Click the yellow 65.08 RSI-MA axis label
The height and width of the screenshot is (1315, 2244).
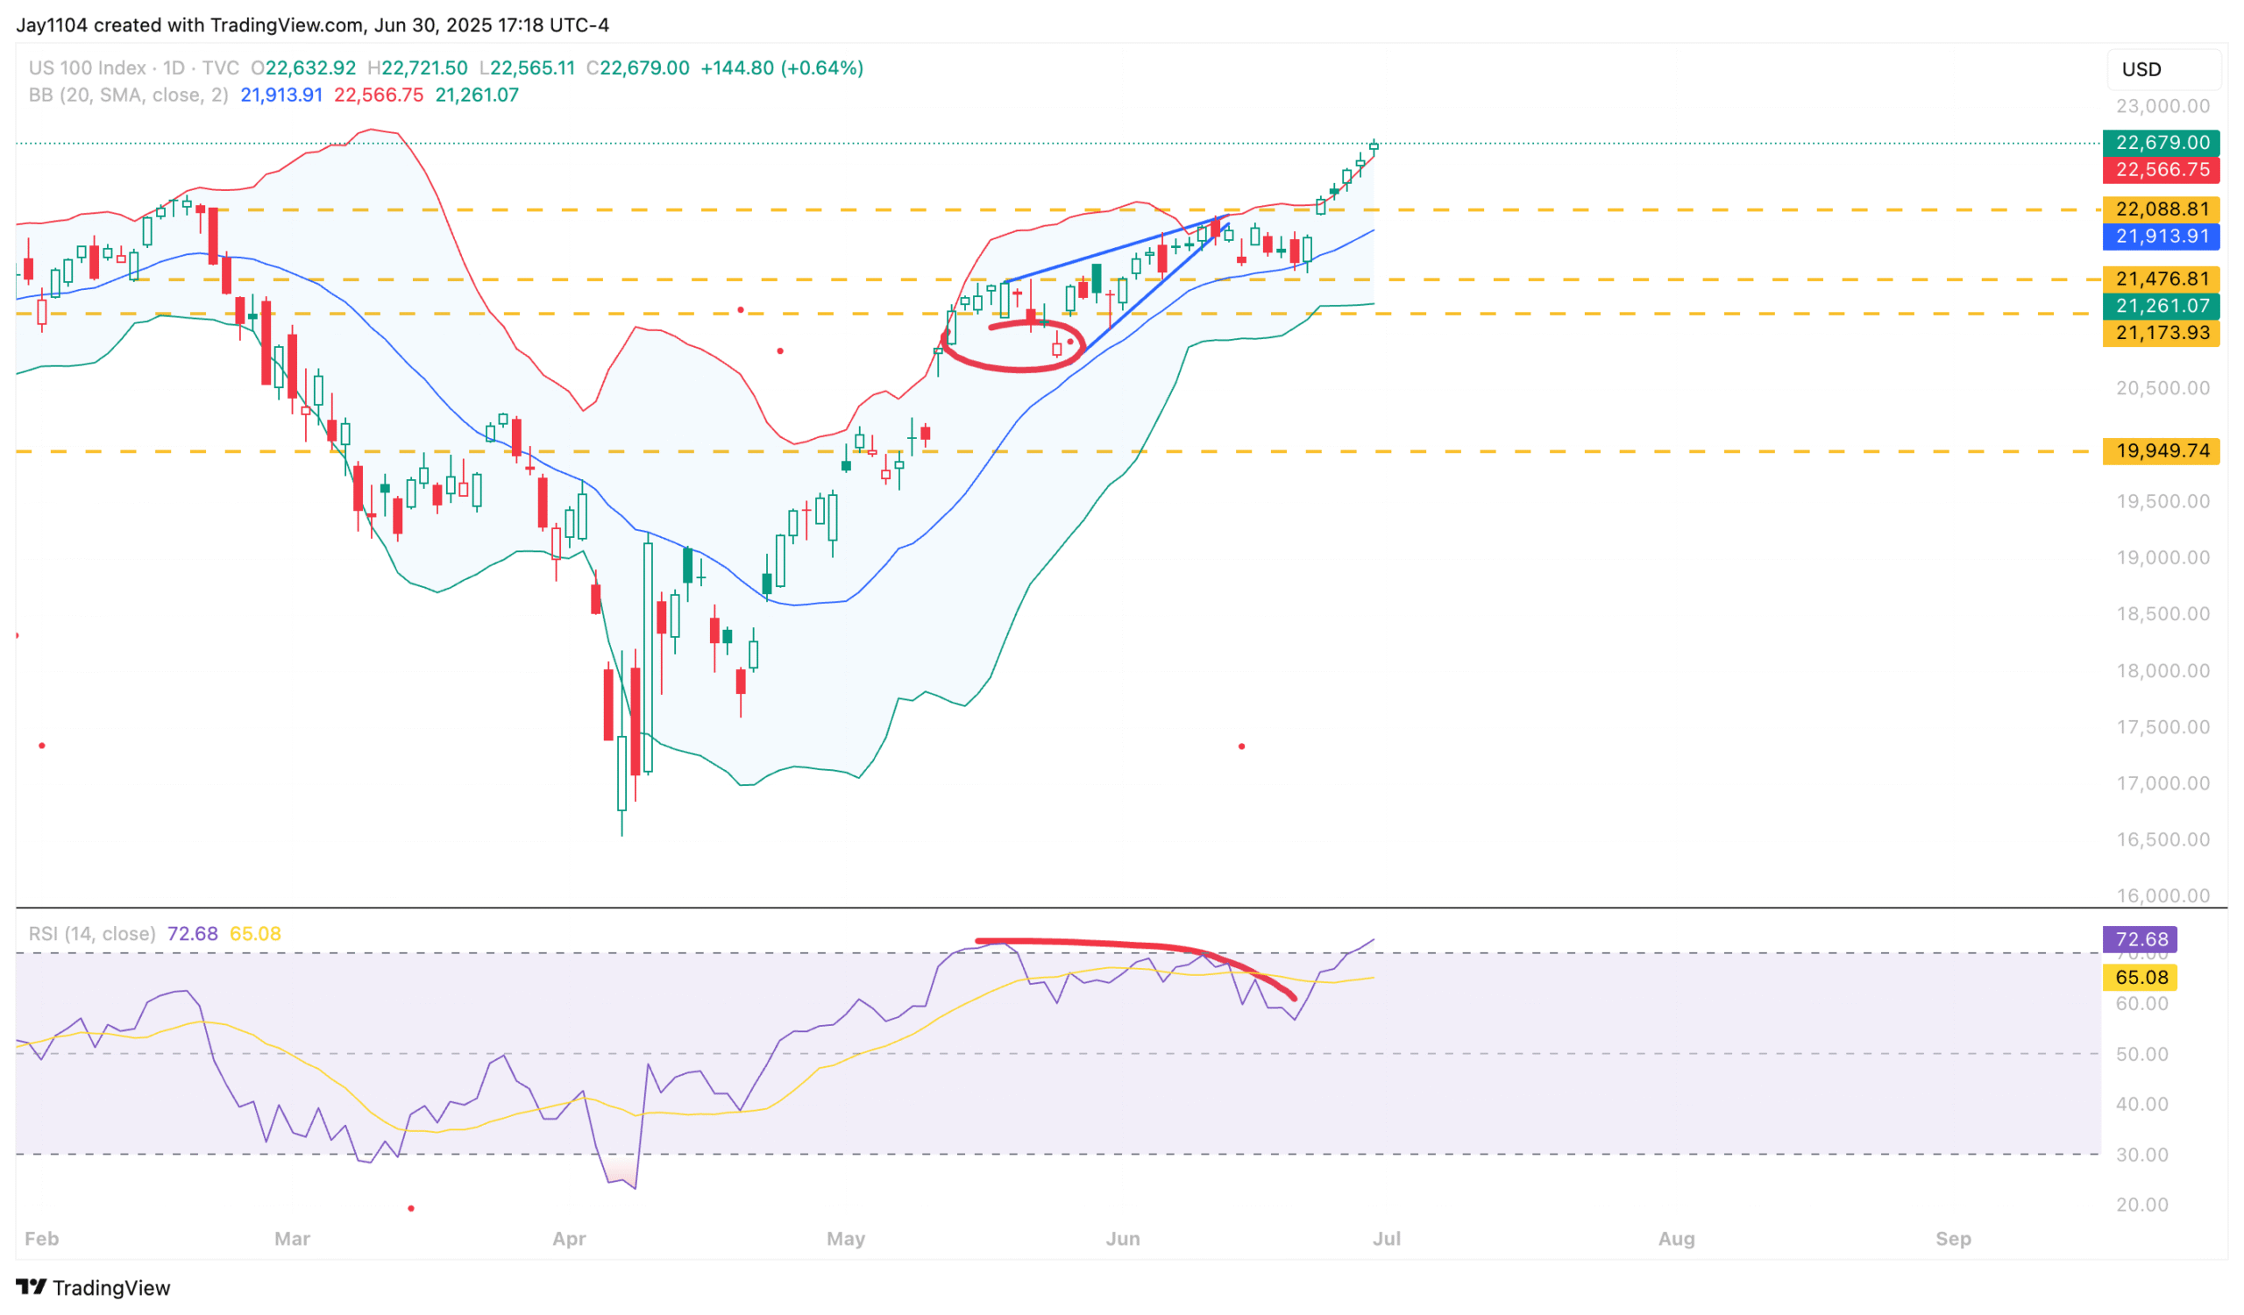click(x=2140, y=977)
